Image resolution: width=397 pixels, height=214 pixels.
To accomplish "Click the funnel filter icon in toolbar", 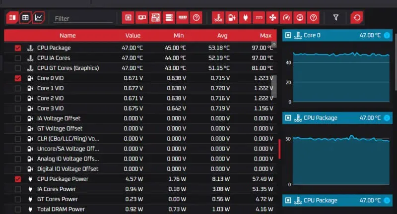I will click(335, 18).
